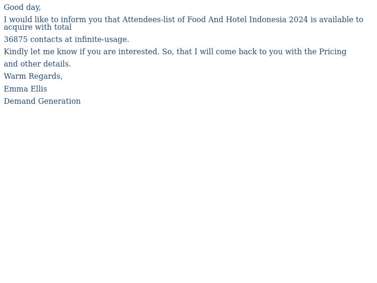The height and width of the screenshot is (283, 377).
Task: Click the word 'Kindly' starting the sentence
Action: coord(16,52)
